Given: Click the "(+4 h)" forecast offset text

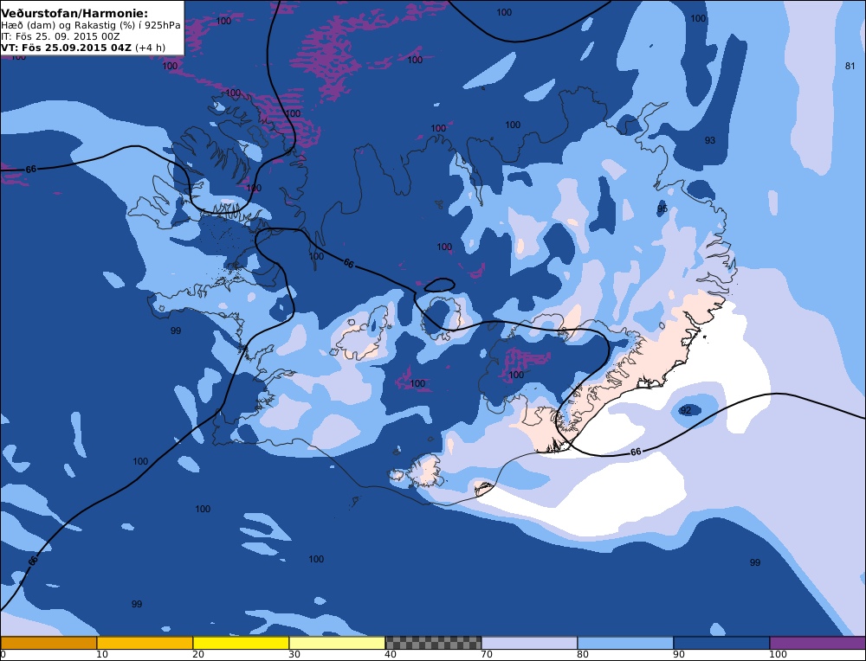Looking at the screenshot, I should (x=150, y=48).
